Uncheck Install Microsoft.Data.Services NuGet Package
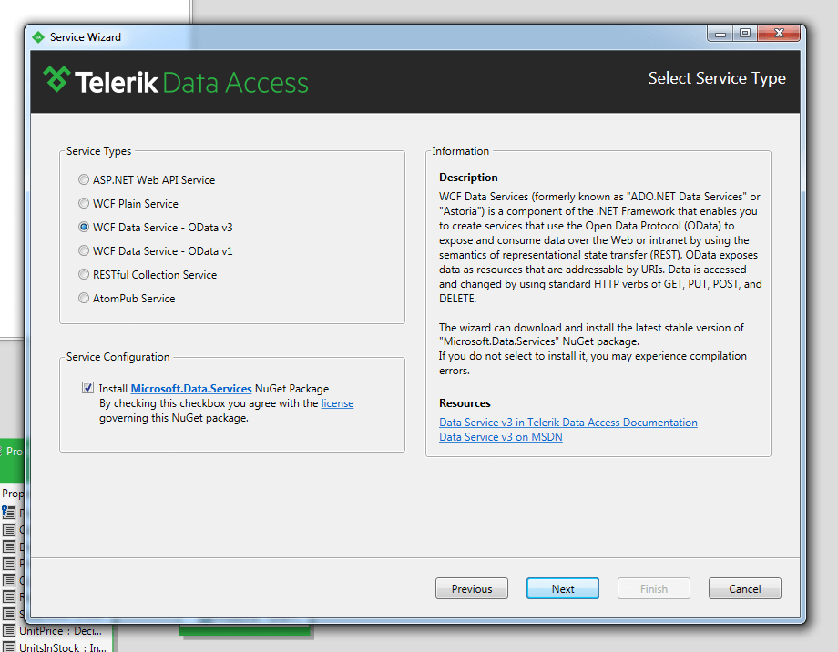The image size is (838, 652). (x=87, y=387)
